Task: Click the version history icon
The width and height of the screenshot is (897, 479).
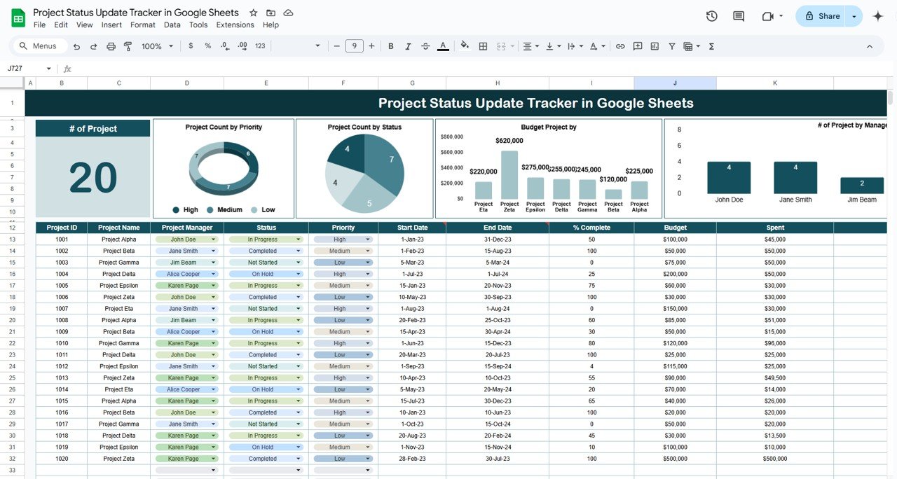Action: 711,15
